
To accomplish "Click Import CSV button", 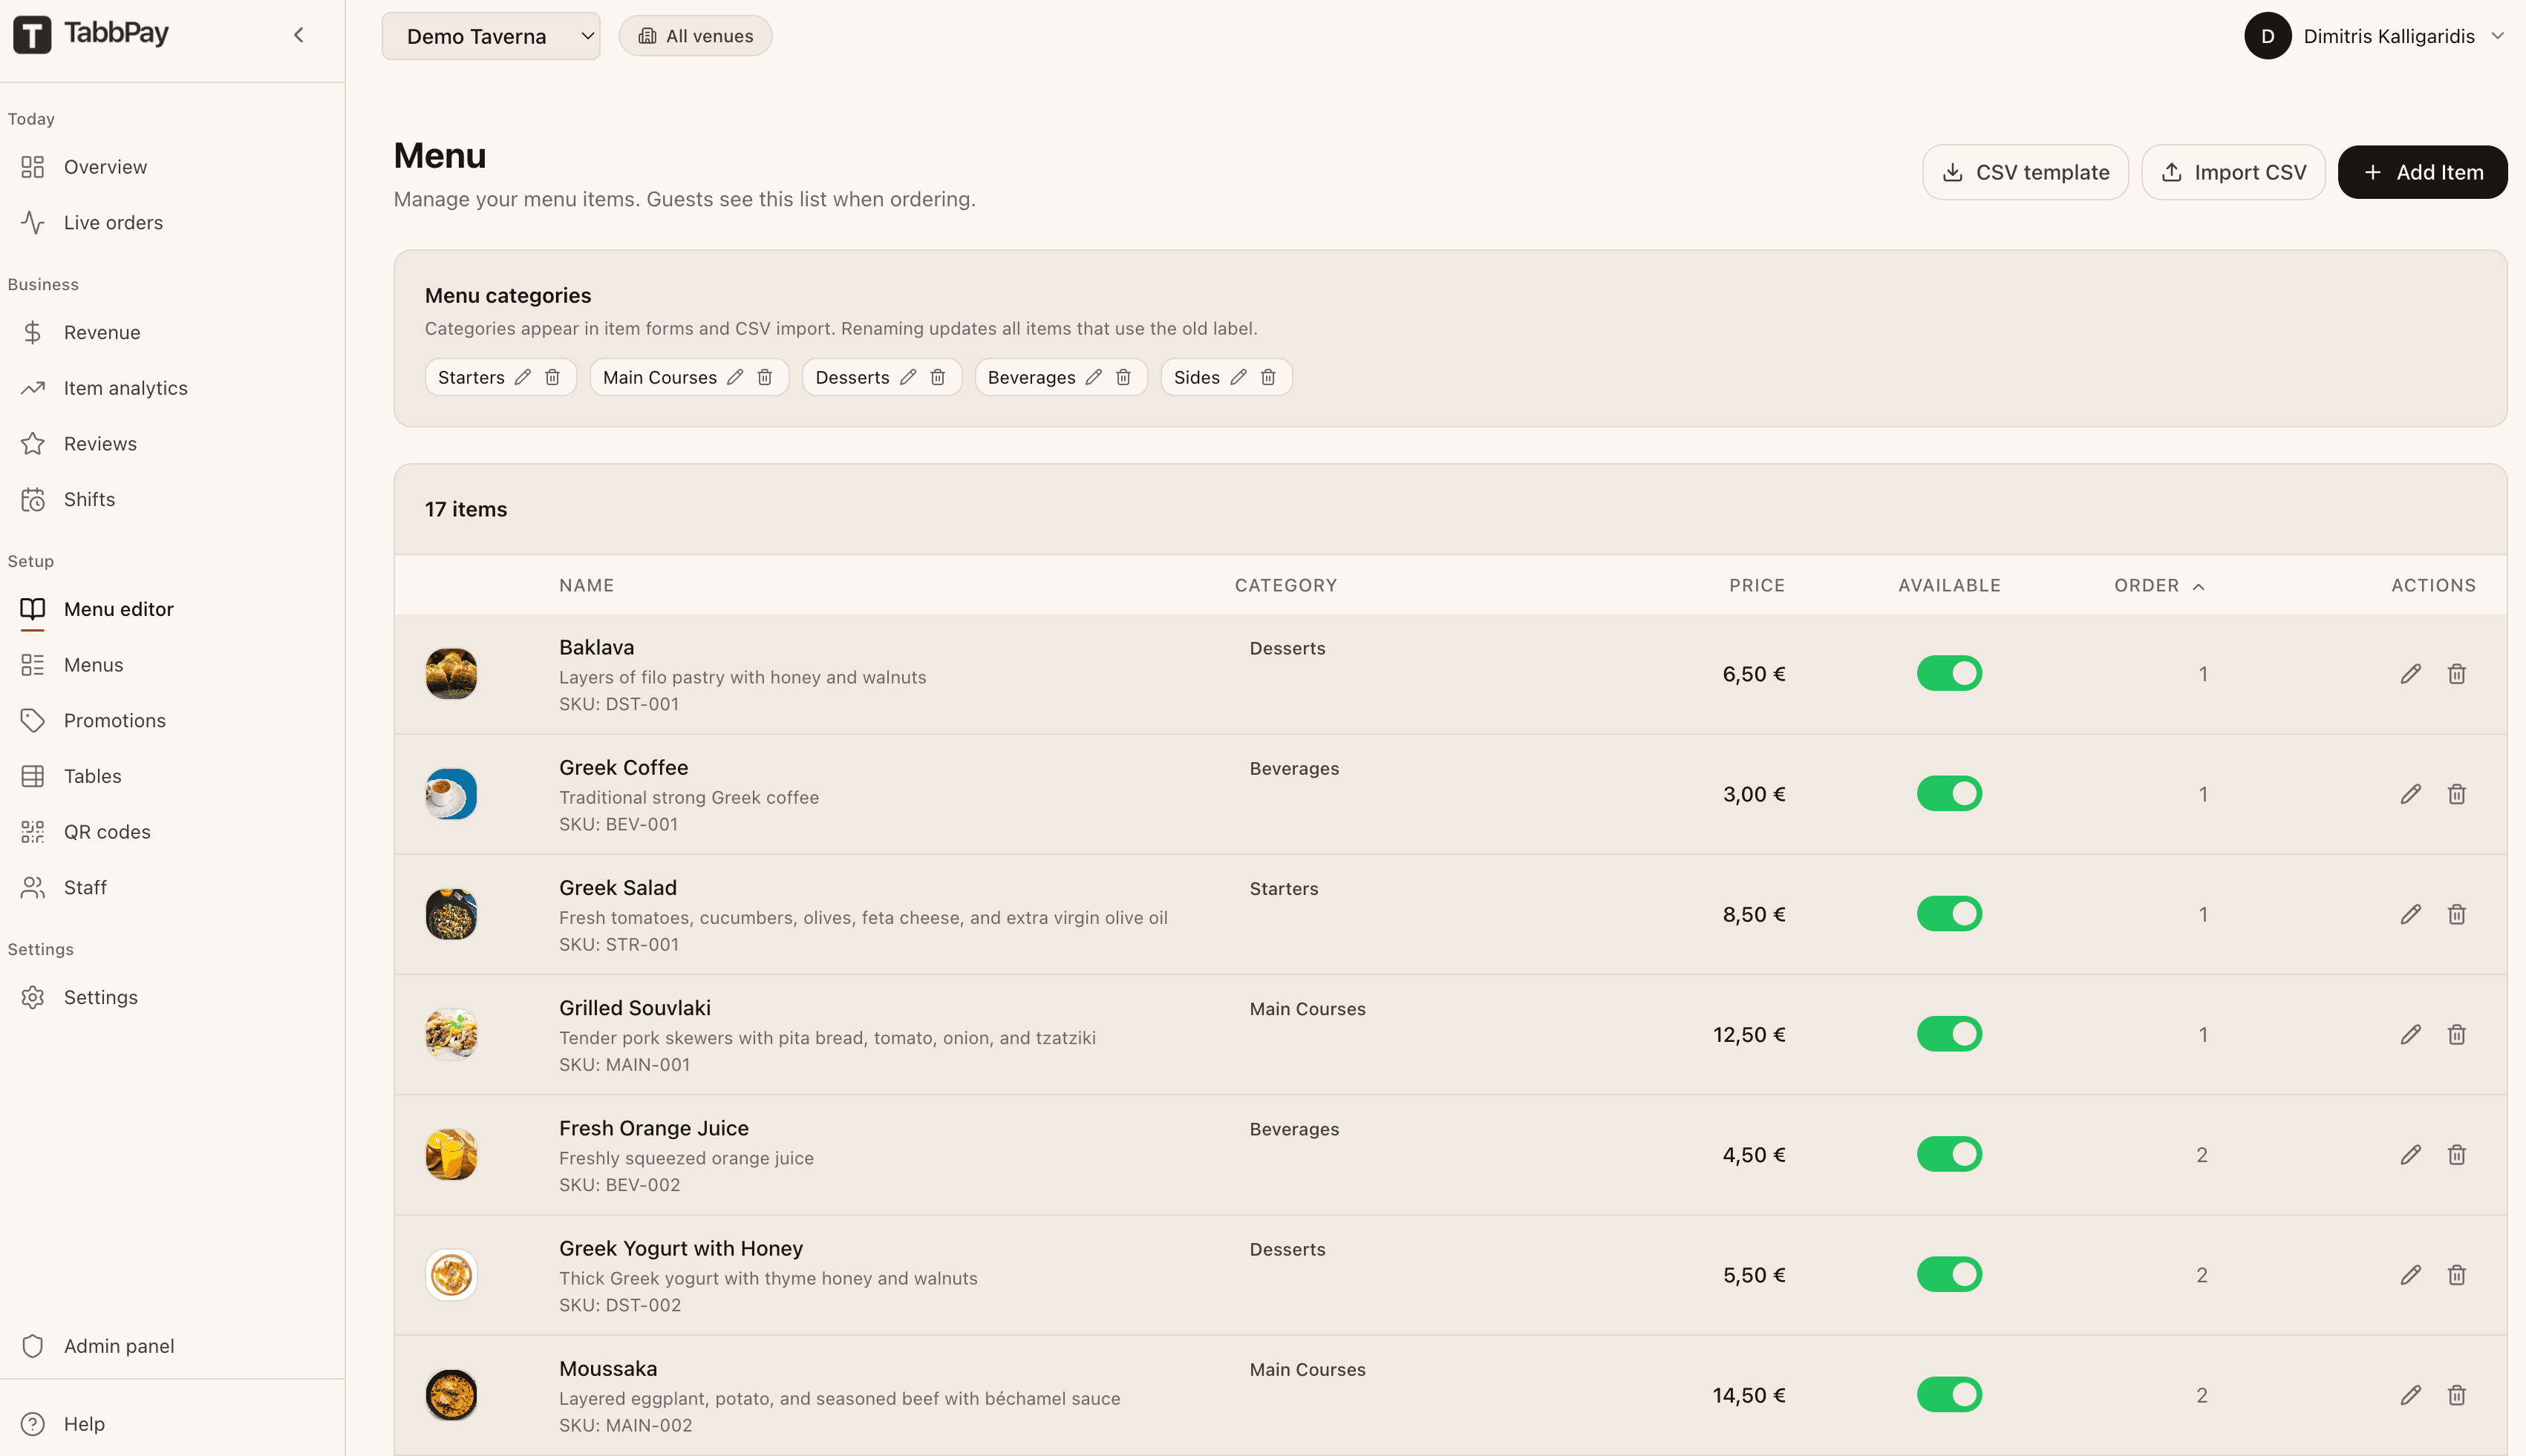I will 2233,172.
